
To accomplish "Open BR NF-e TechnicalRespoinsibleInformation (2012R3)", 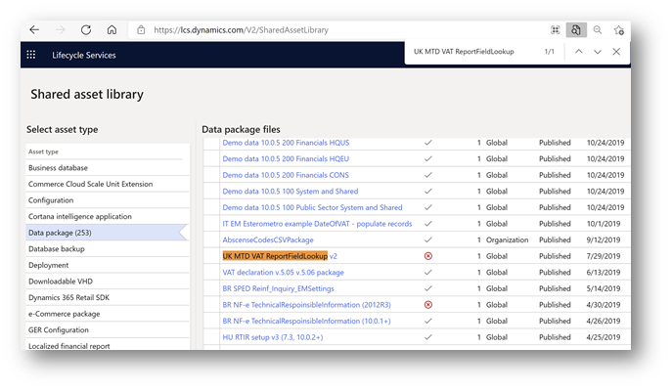I will pyautogui.click(x=307, y=305).
